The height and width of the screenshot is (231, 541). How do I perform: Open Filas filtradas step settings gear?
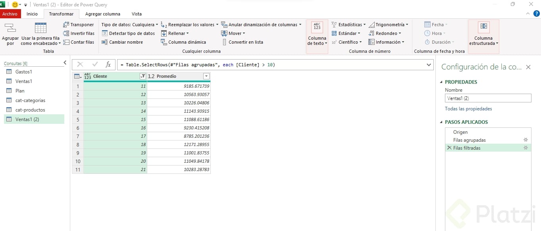526,148
